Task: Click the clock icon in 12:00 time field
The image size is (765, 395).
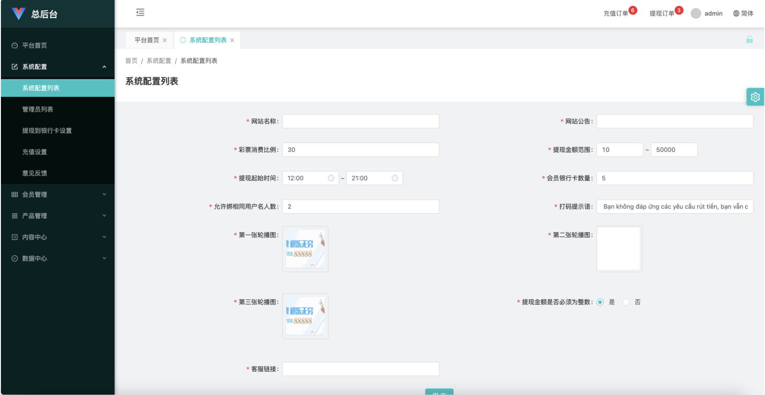Action: tap(331, 178)
